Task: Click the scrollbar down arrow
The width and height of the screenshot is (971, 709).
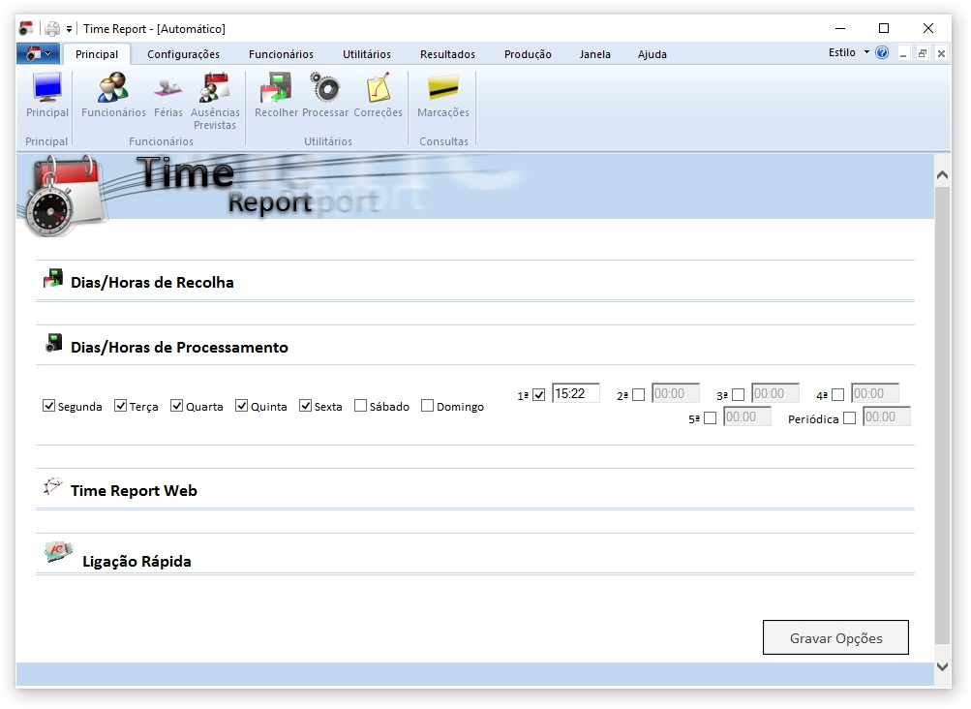Action: coord(943,666)
